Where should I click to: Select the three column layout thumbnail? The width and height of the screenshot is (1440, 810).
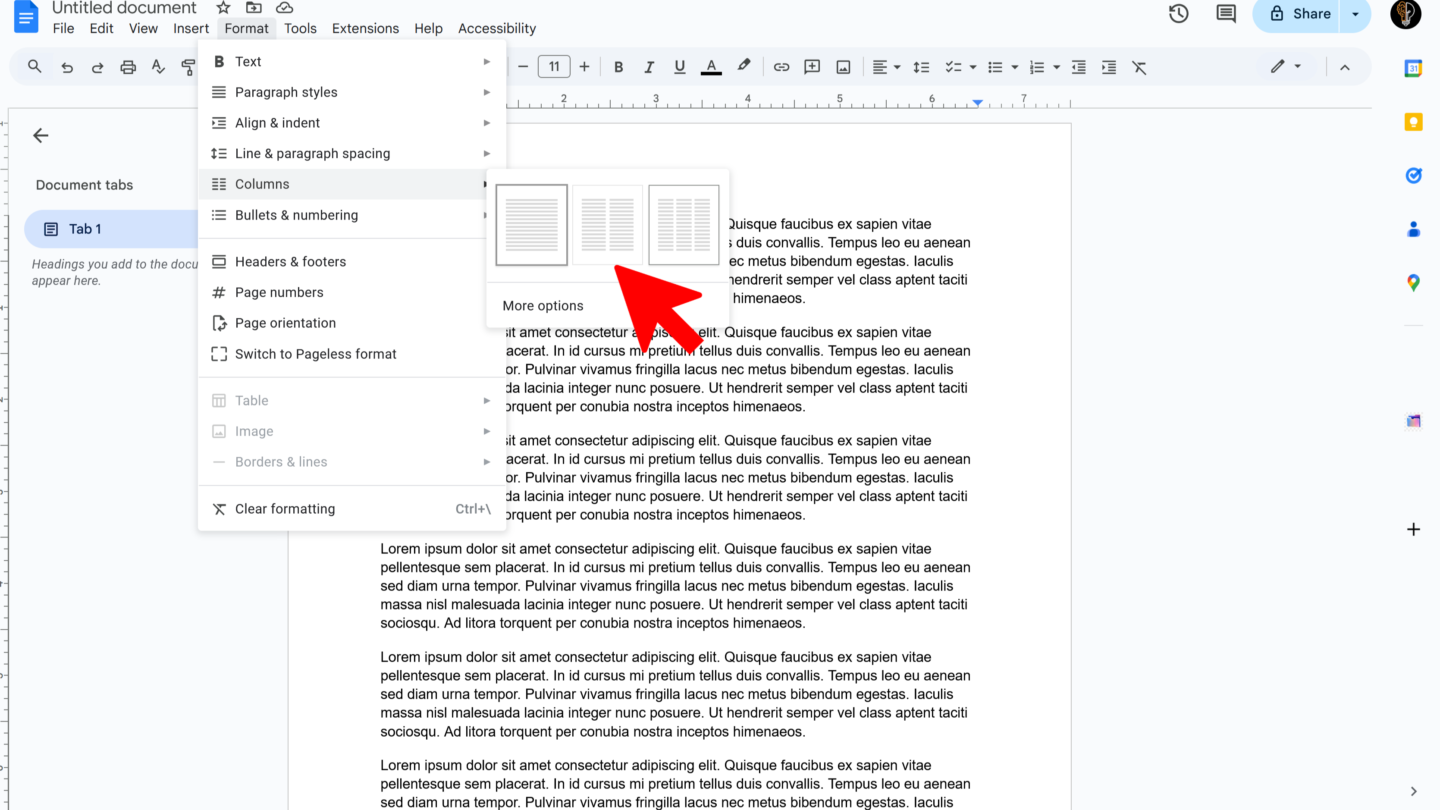tap(684, 225)
